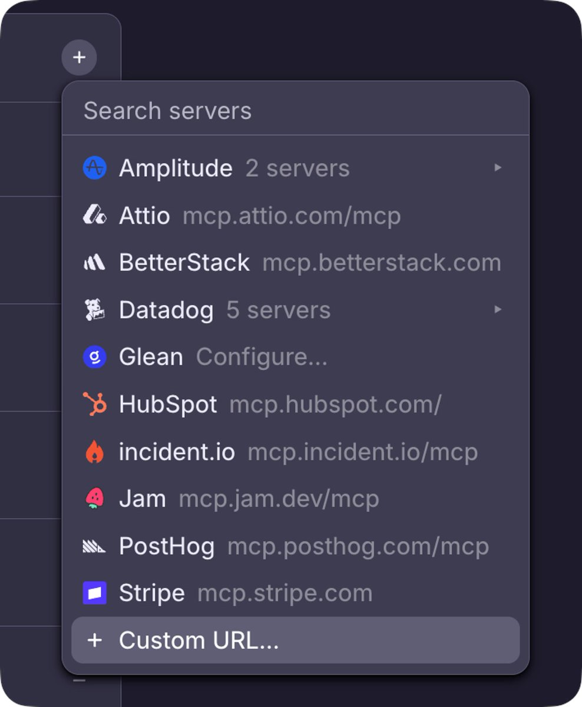Select the Glean entry
Viewport: 582px width, 707px height.
point(295,357)
